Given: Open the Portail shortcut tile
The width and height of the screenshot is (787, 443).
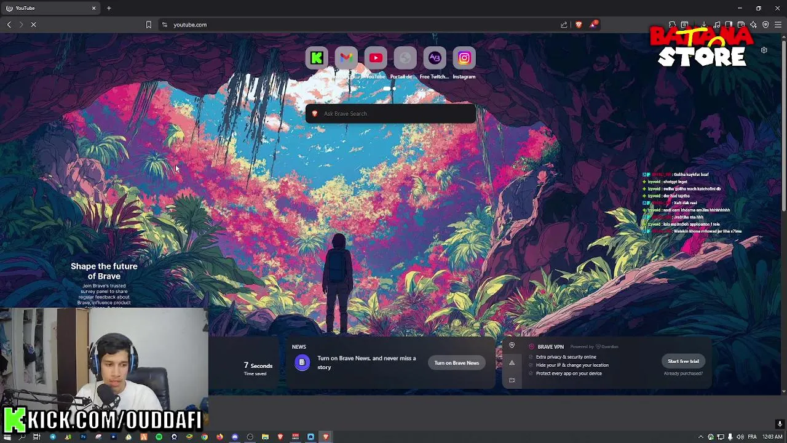Looking at the screenshot, I should [x=405, y=58].
